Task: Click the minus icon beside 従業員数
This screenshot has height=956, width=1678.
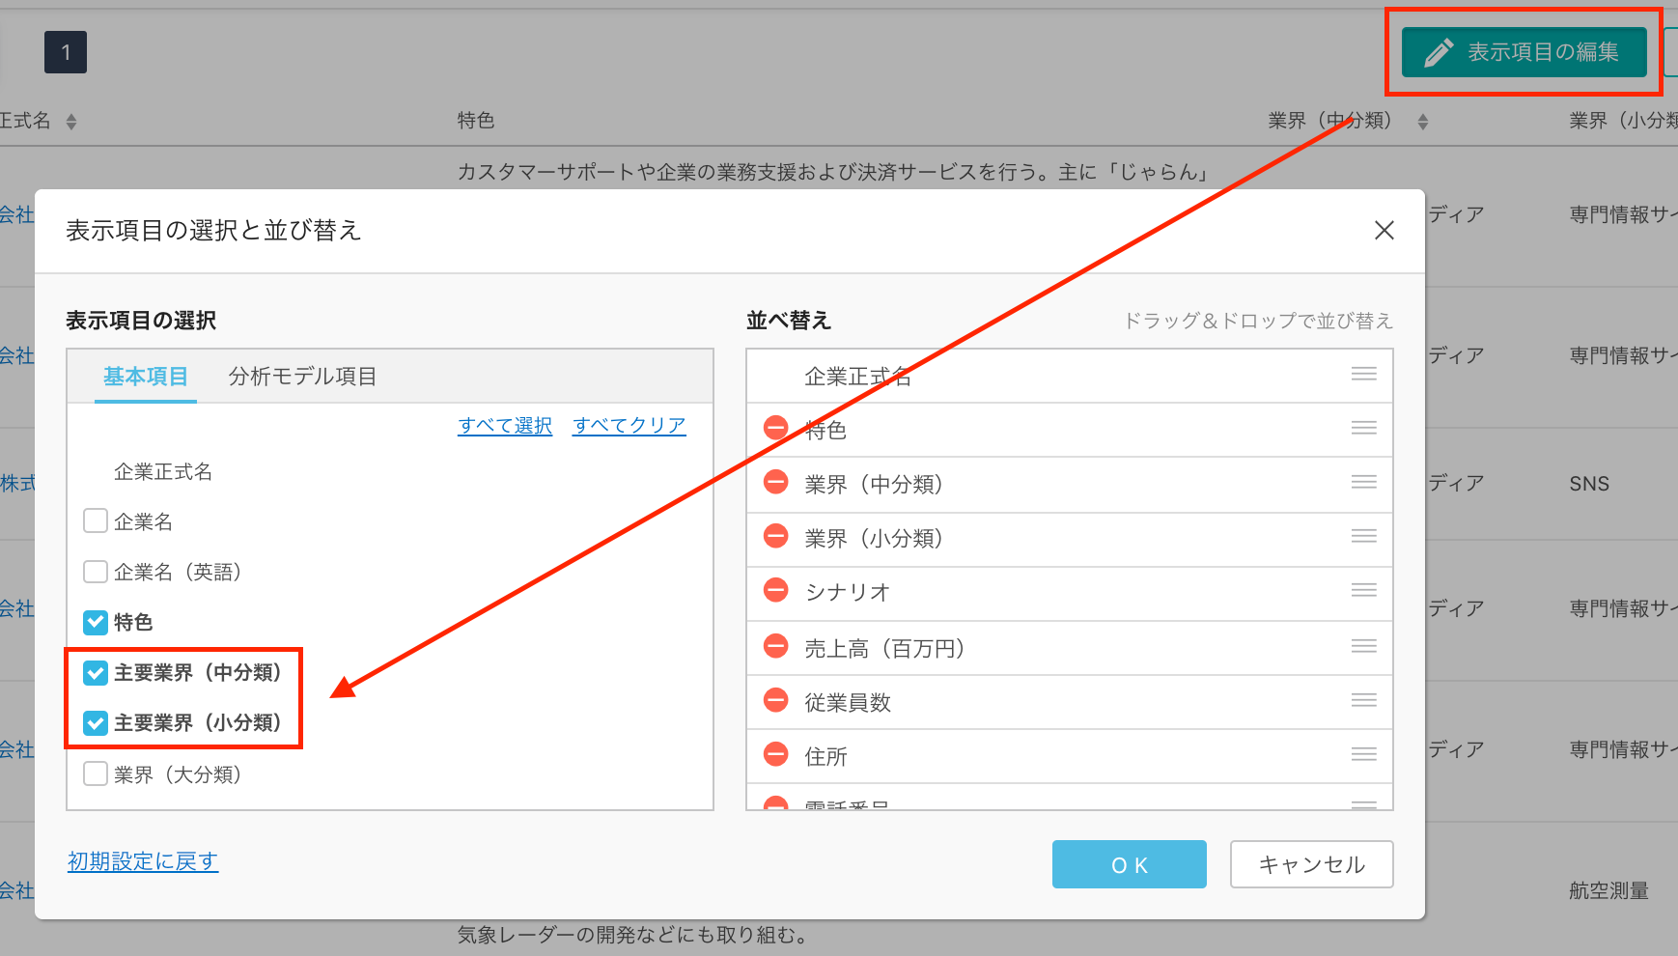Action: pyautogui.click(x=776, y=700)
